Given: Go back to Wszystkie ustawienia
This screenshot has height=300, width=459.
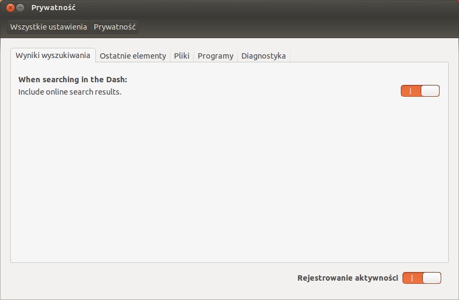Looking at the screenshot, I should click(x=48, y=27).
